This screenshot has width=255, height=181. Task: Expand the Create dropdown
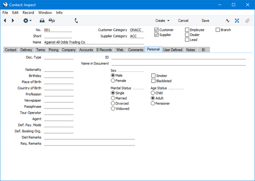click(x=162, y=21)
